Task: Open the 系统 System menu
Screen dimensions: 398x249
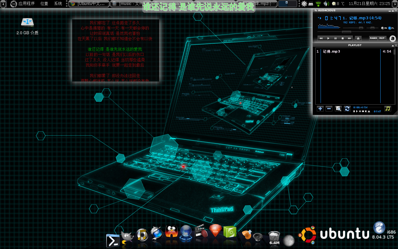Action: click(x=58, y=4)
